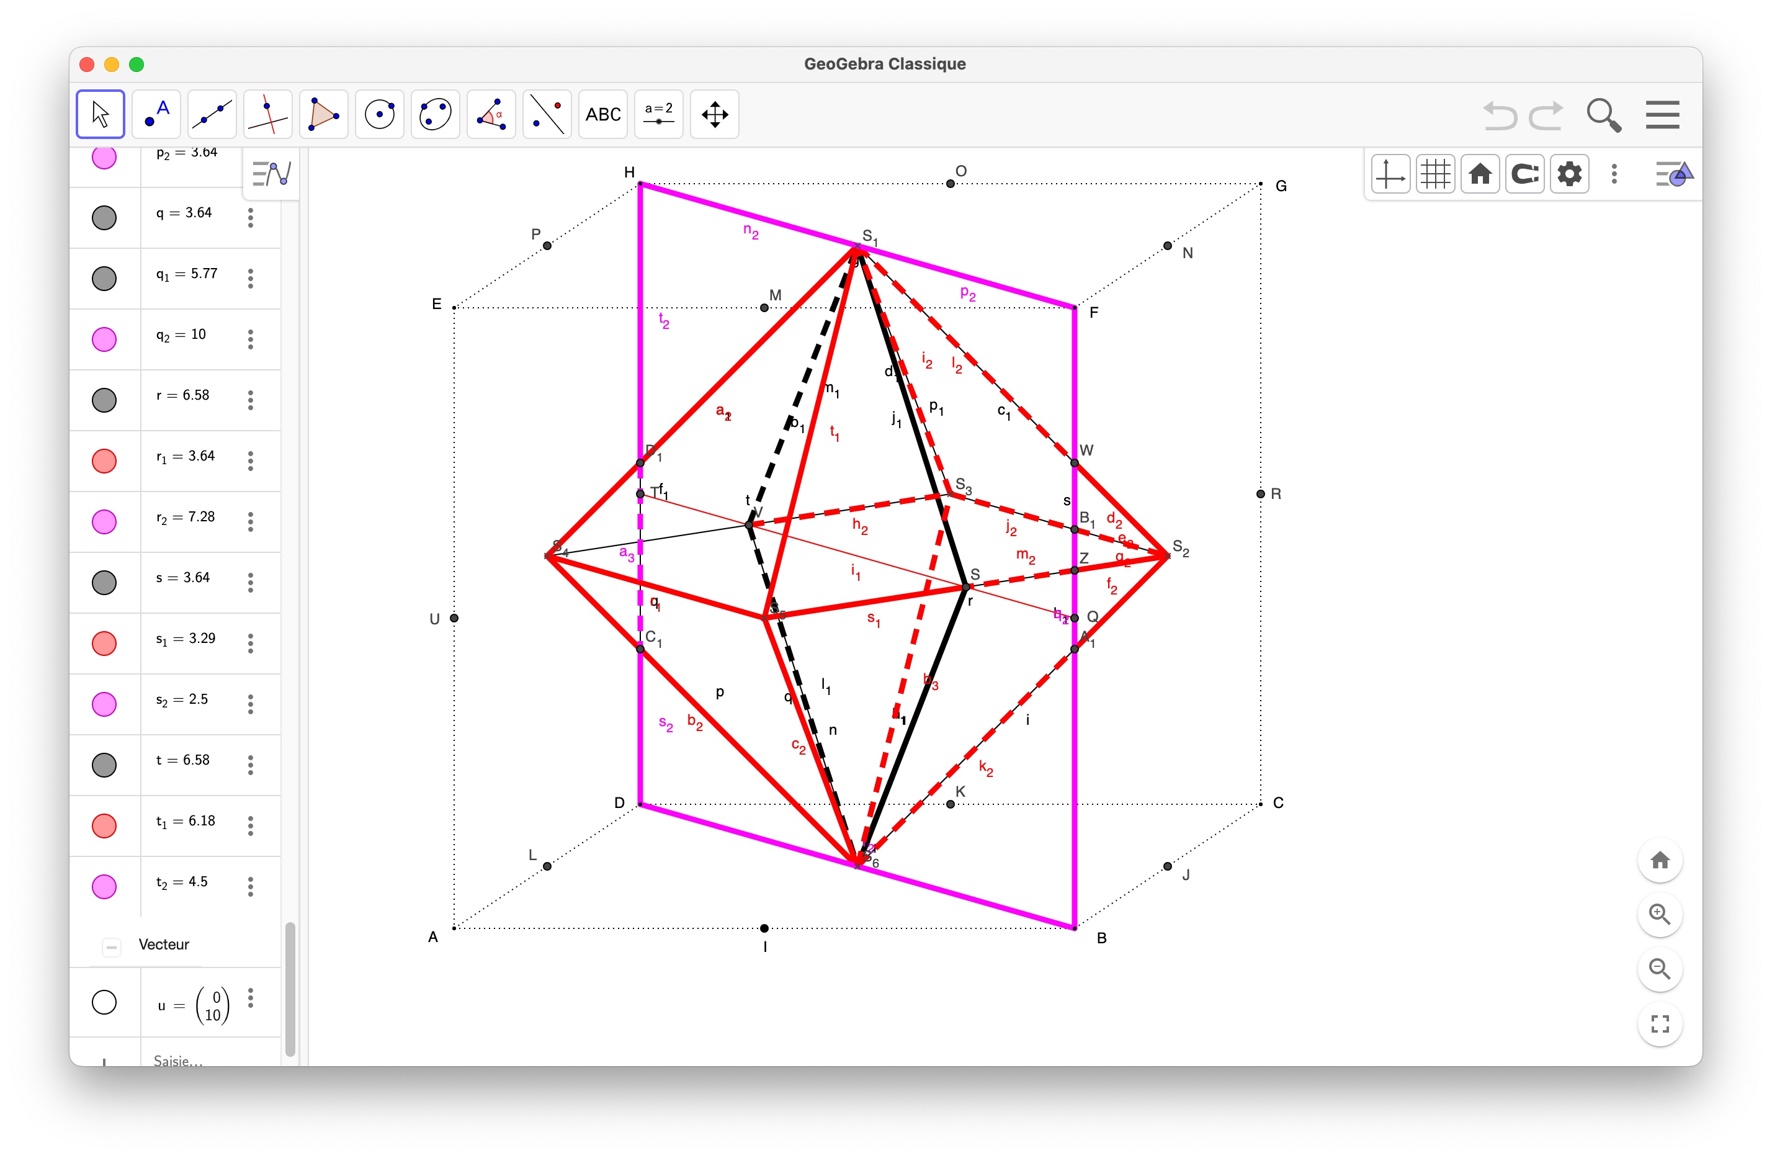Select the Perpendicular line tool

(x=268, y=114)
